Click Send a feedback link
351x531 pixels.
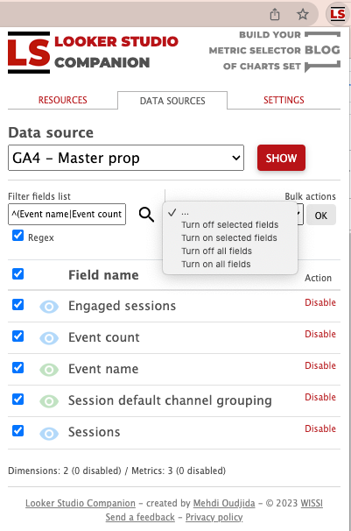point(140,518)
